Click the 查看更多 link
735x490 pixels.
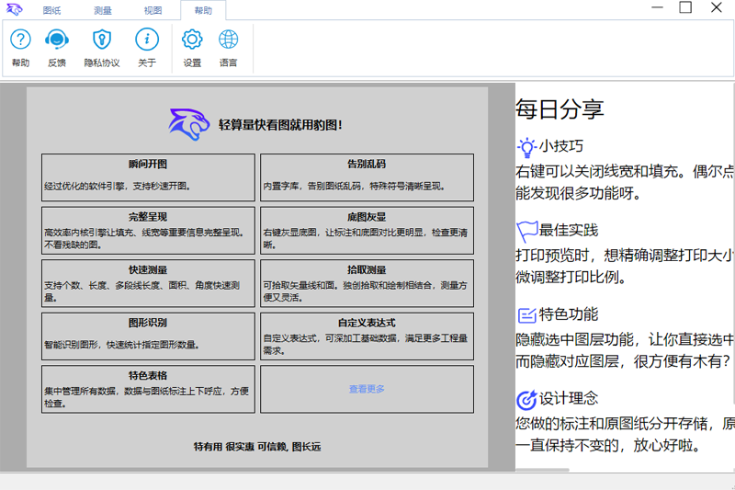coord(367,389)
